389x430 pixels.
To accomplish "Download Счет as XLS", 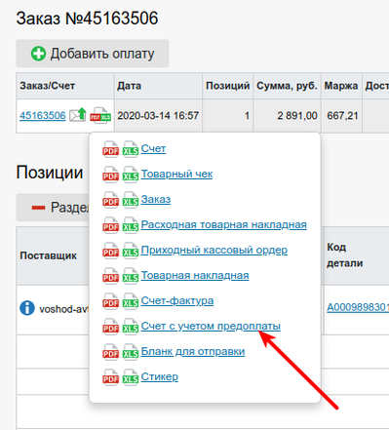I will [131, 149].
